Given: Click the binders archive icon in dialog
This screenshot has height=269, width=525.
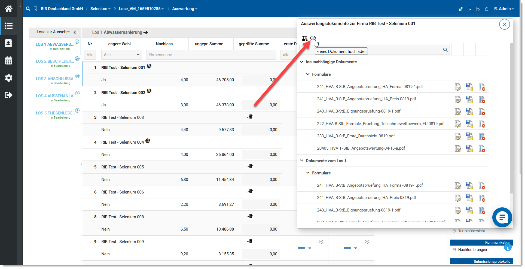Looking at the screenshot, I should (304, 38).
